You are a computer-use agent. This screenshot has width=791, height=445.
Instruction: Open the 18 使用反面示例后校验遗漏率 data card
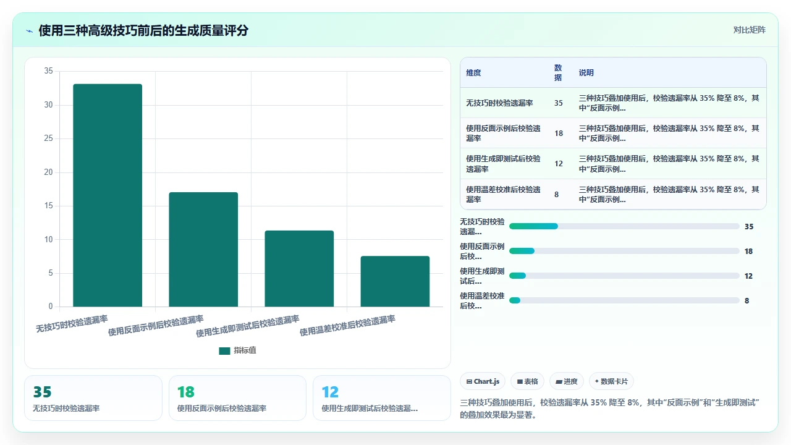(237, 398)
